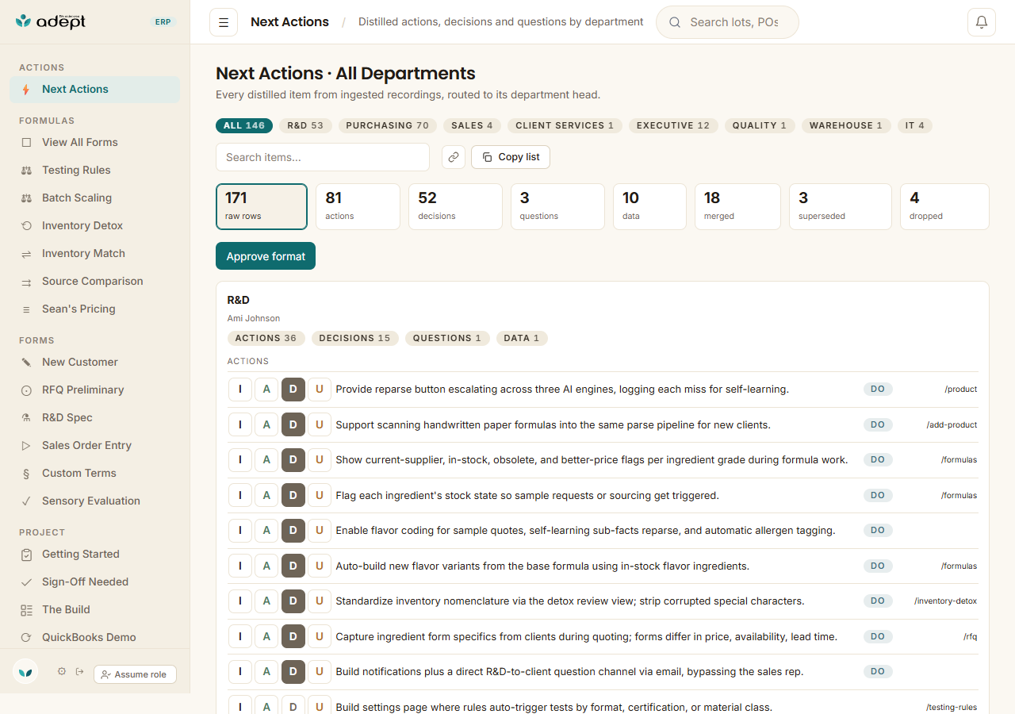Select the 52 decisions stat card
This screenshot has width=1015, height=714.
click(x=455, y=206)
